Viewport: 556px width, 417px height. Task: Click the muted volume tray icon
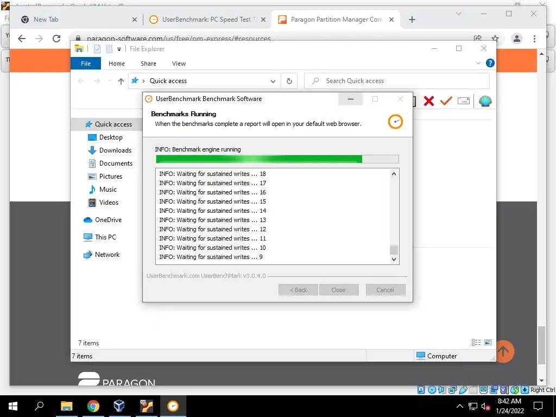485,406
